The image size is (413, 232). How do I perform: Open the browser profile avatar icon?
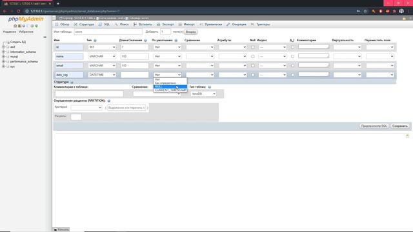(401, 11)
